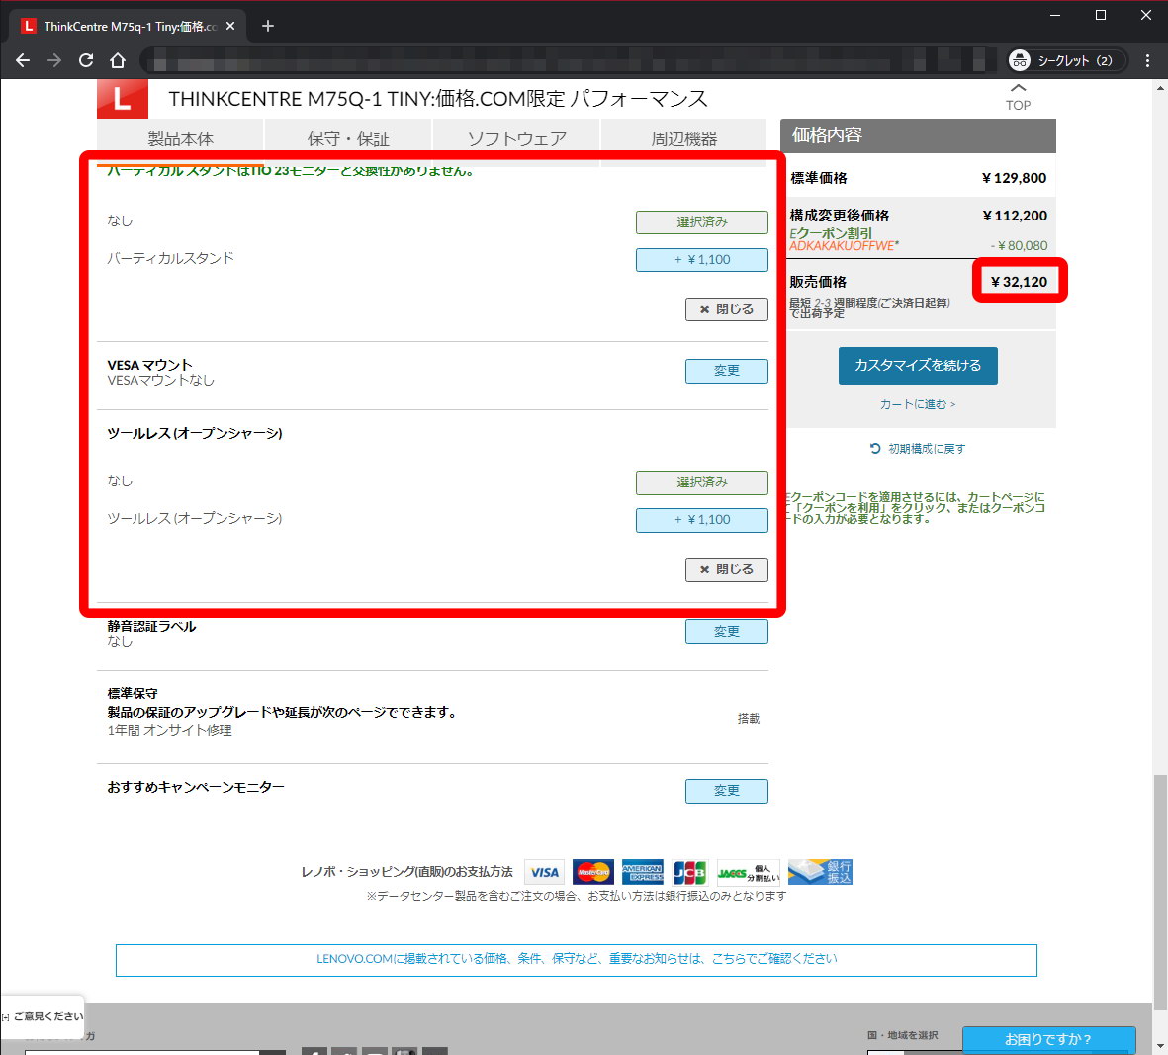Image resolution: width=1168 pixels, height=1055 pixels.
Task: Select the 構成変更後価格 amount ¥112,200
Action: [1015, 216]
